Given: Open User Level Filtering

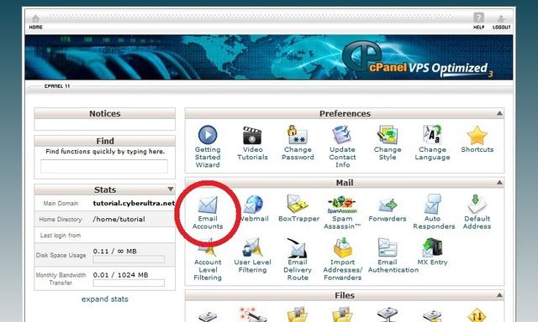Looking at the screenshot, I should tap(252, 256).
